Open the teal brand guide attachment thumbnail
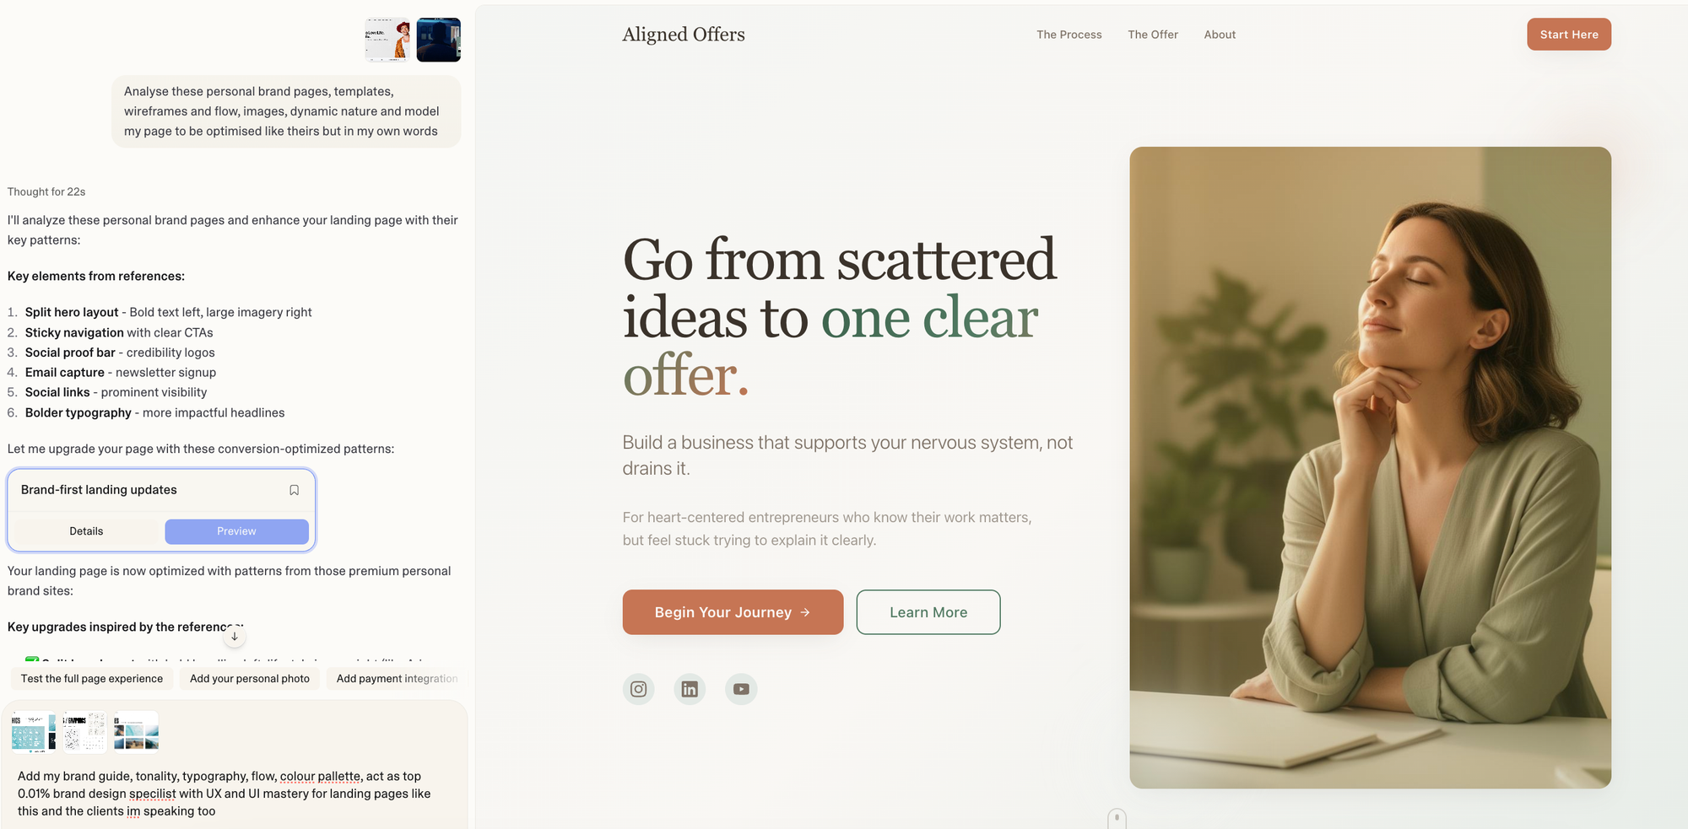The width and height of the screenshot is (1688, 829). (34, 731)
